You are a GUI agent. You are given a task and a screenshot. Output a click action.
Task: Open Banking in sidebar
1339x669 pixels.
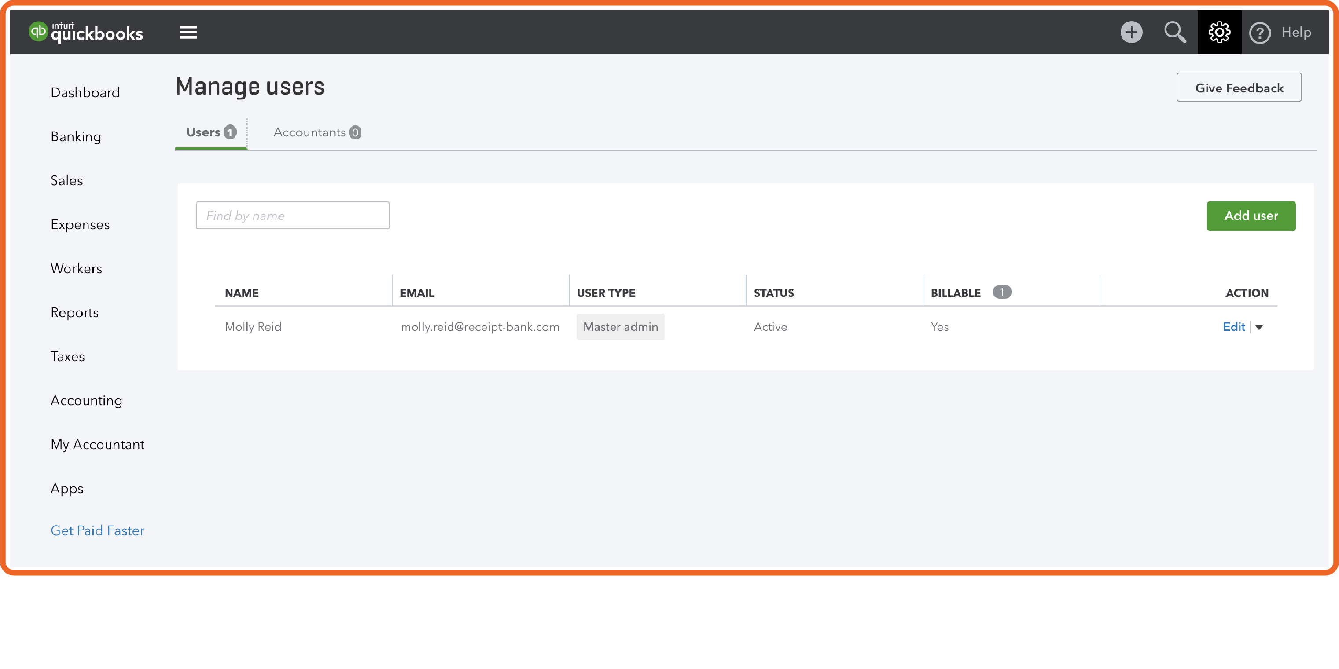coord(76,137)
